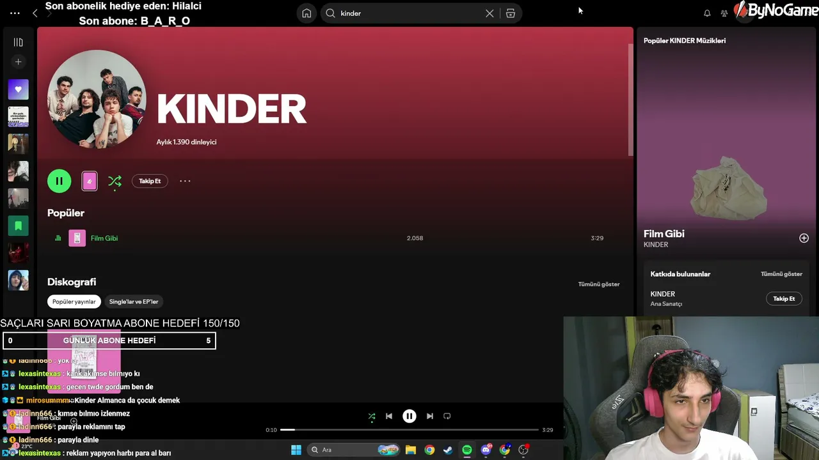
Task: Show all contributors in the Katkıda bulunanlar card
Action: 781,274
